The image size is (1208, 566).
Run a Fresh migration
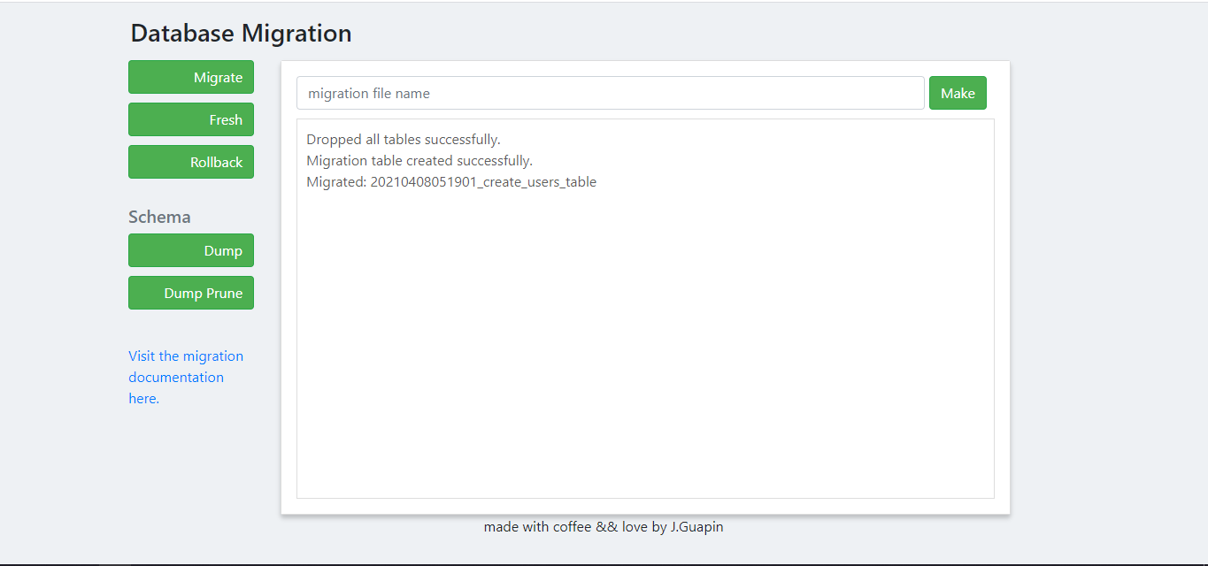191,119
